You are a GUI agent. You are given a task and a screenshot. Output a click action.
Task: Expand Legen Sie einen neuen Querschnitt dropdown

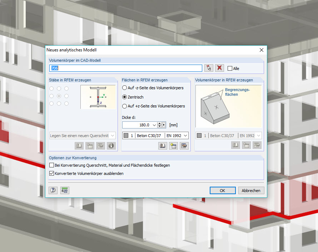click(x=113, y=136)
